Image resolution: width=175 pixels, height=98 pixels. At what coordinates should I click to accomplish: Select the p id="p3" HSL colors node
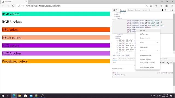126,44
